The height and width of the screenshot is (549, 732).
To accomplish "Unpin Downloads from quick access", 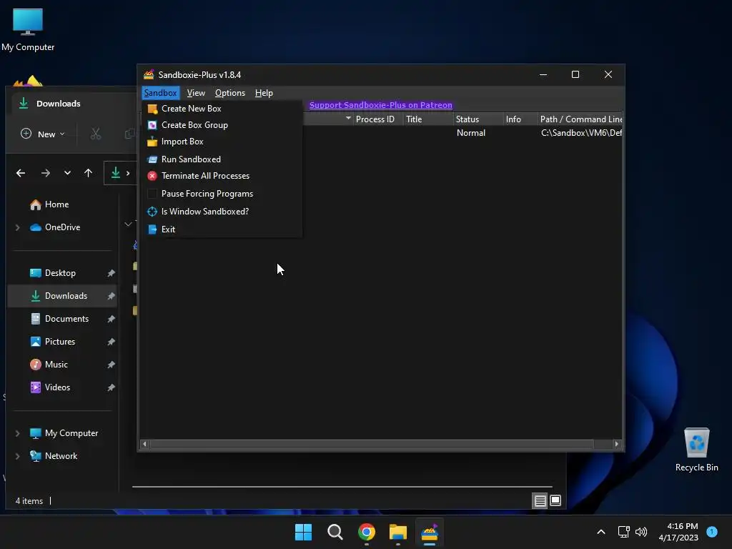I will 111,296.
